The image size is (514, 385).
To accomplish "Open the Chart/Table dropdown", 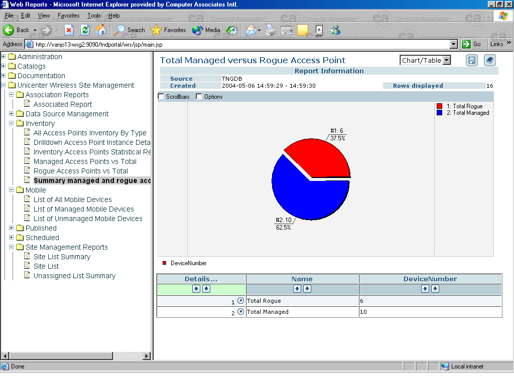I will [425, 60].
